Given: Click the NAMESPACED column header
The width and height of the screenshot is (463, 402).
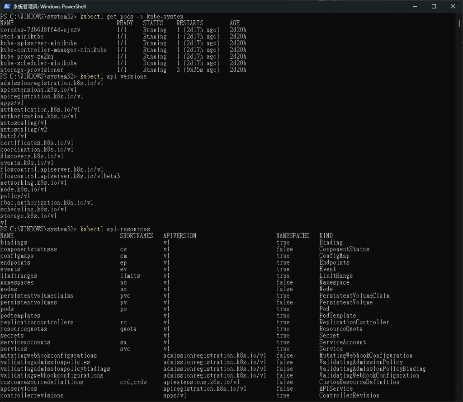Looking at the screenshot, I should tap(293, 236).
